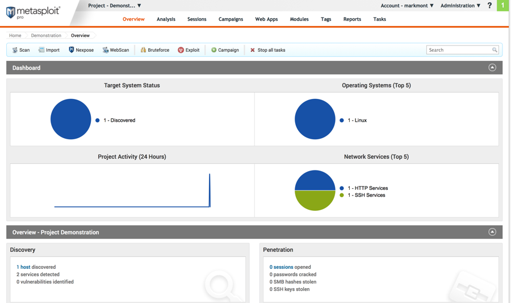Click the HTTP Services legend dot
This screenshot has height=303, width=511.
coord(342,188)
